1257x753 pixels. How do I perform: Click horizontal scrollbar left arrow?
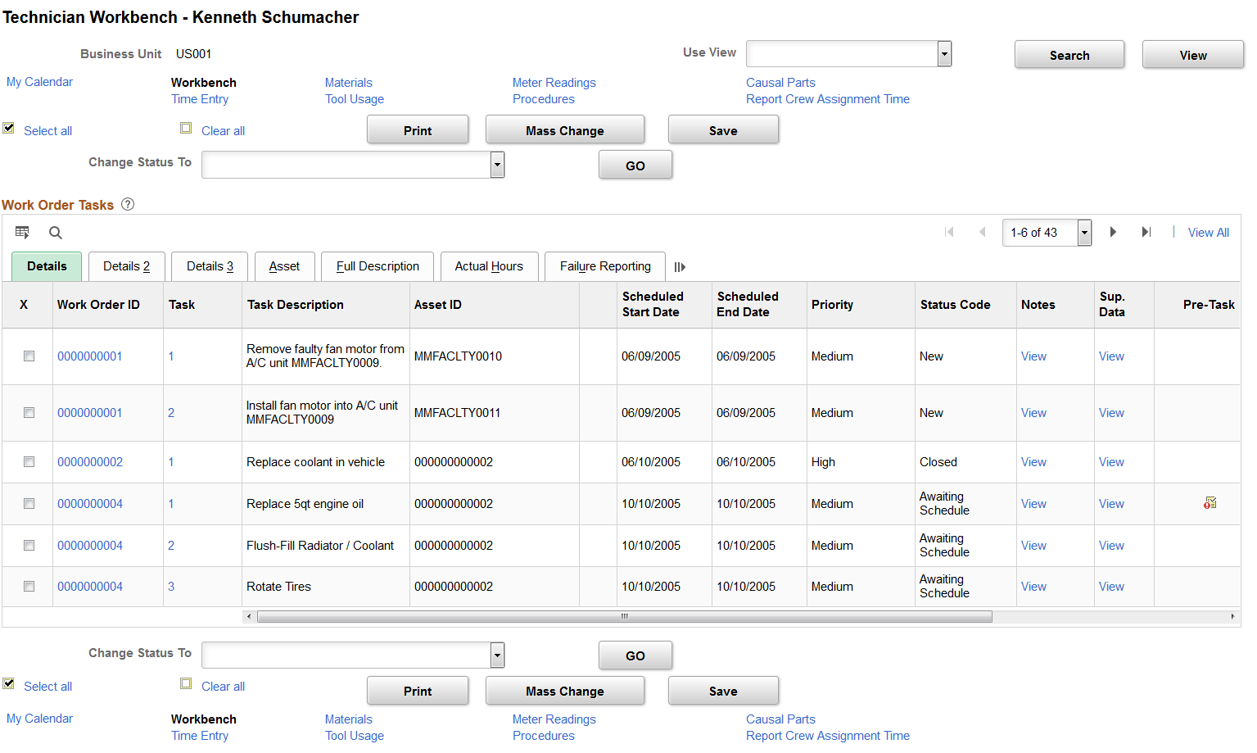(x=249, y=616)
